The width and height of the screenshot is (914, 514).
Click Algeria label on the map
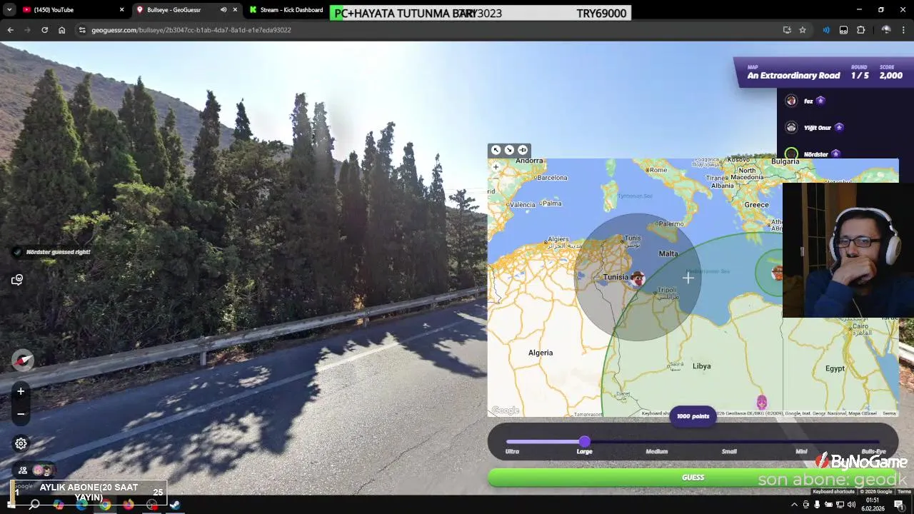[x=541, y=353]
